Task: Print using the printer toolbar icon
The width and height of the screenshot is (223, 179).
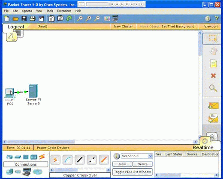Action: (33, 19)
